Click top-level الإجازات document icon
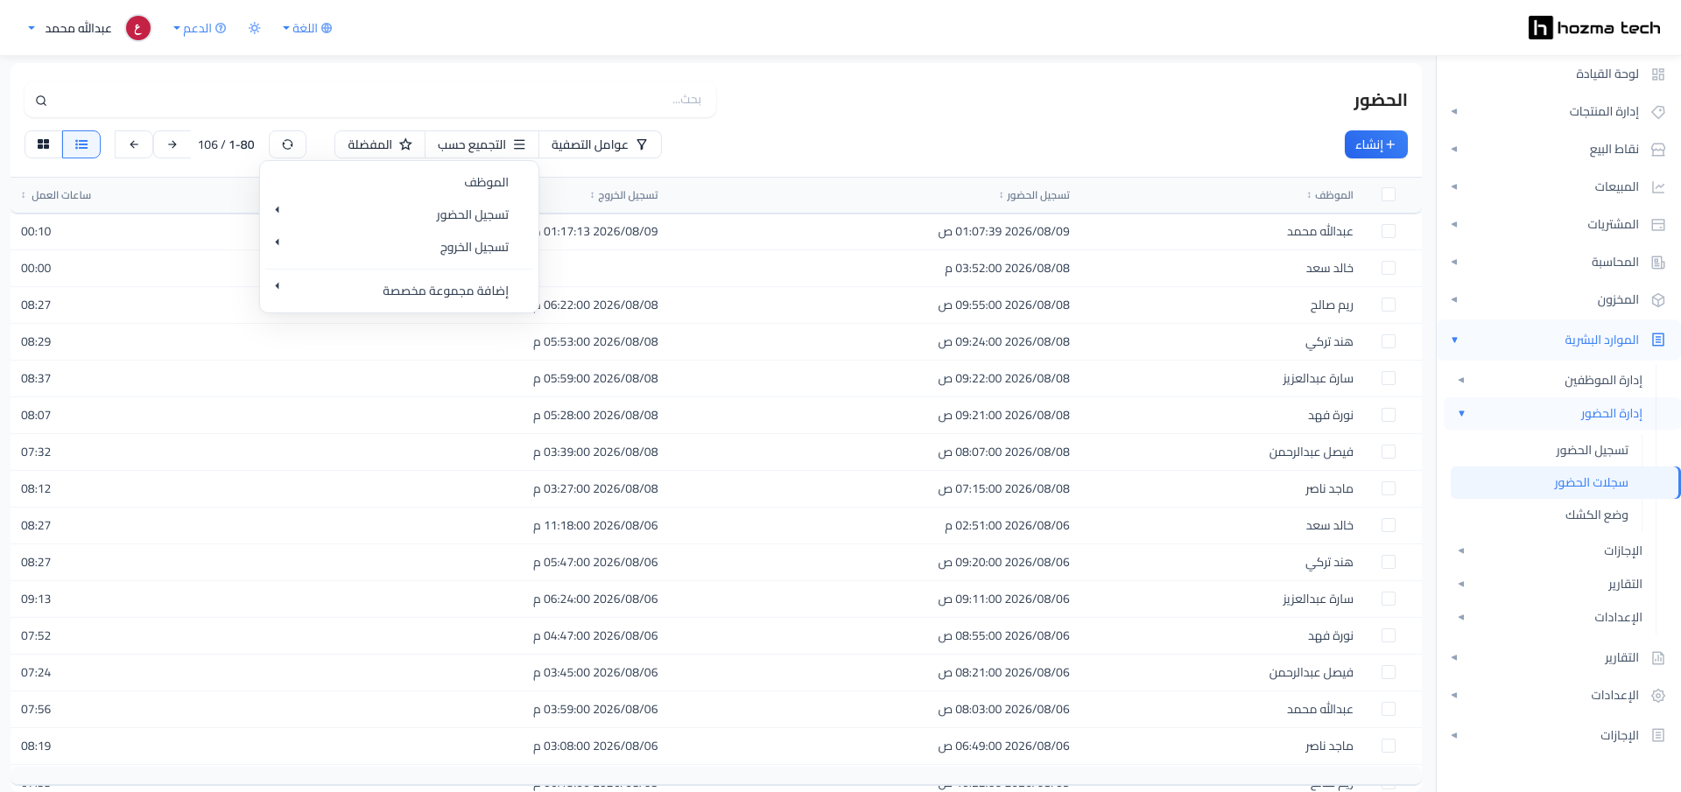The width and height of the screenshot is (1681, 792). (x=1657, y=736)
